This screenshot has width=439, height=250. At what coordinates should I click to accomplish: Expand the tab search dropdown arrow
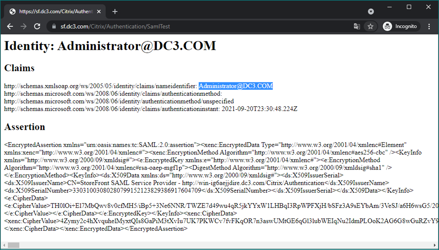371,12
